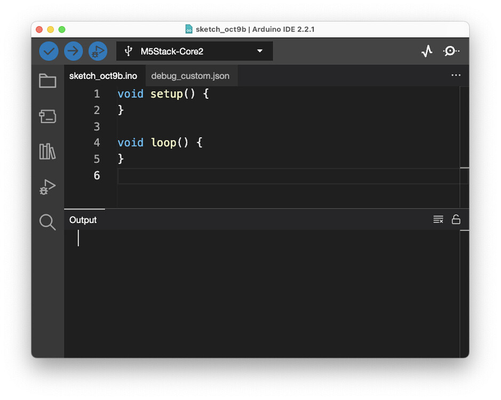Open the tab overflow menu with three dots
Screen dimensions: 501x400
click(456, 75)
